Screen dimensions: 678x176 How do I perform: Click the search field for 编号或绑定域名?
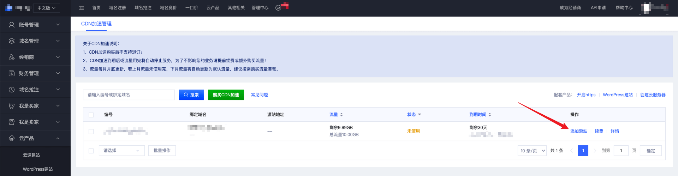point(129,95)
